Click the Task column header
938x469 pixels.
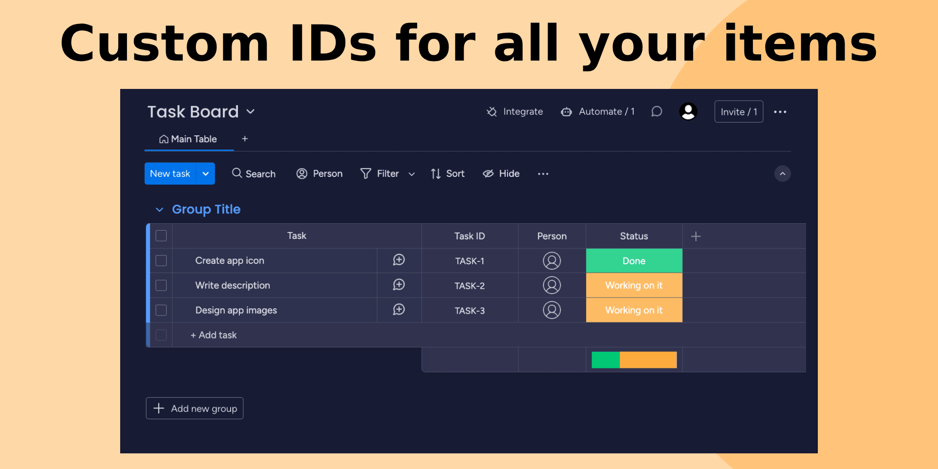pos(297,236)
